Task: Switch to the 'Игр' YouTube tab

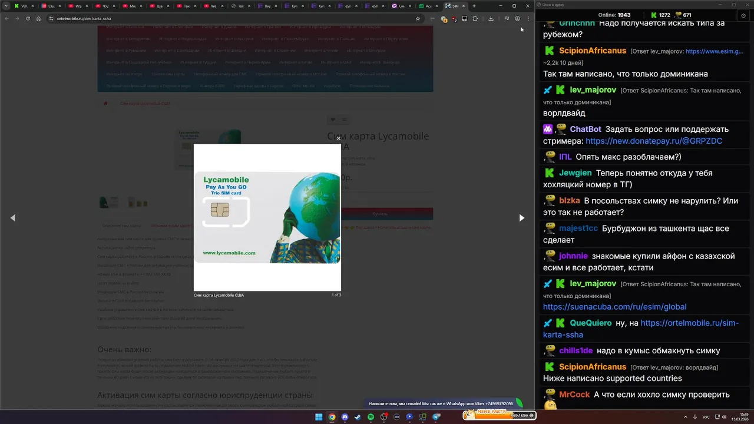Action: (78, 6)
